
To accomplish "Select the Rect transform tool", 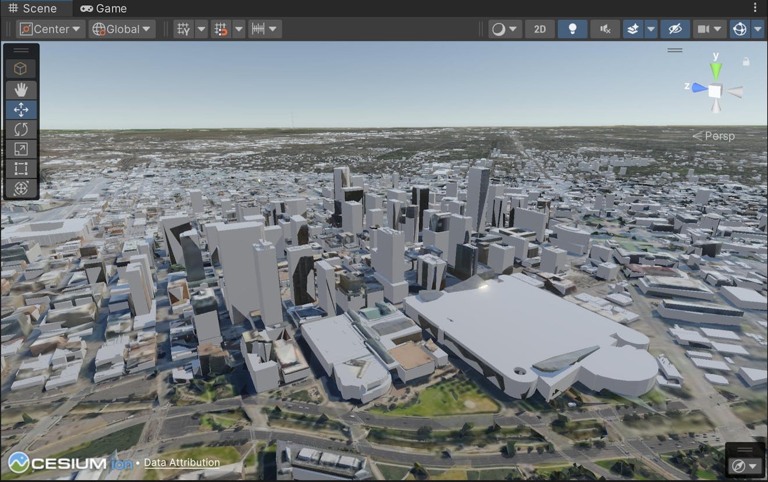I will [21, 169].
